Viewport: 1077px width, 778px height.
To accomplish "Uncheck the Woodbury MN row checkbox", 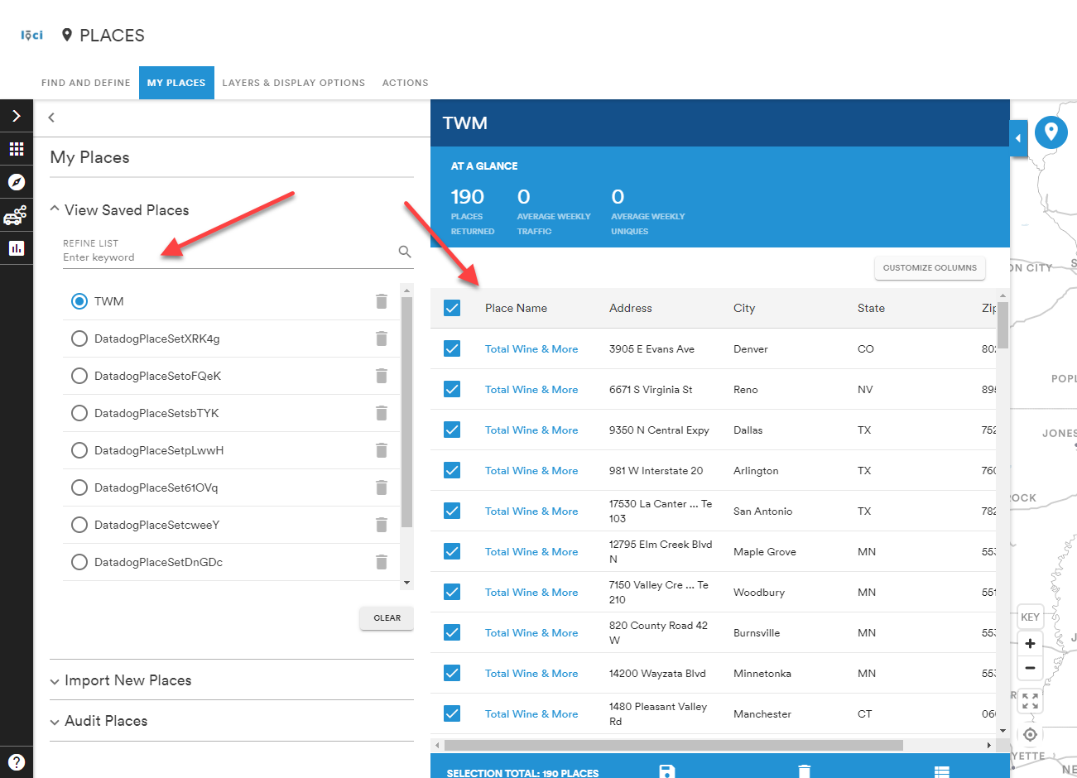I will pyautogui.click(x=452, y=592).
